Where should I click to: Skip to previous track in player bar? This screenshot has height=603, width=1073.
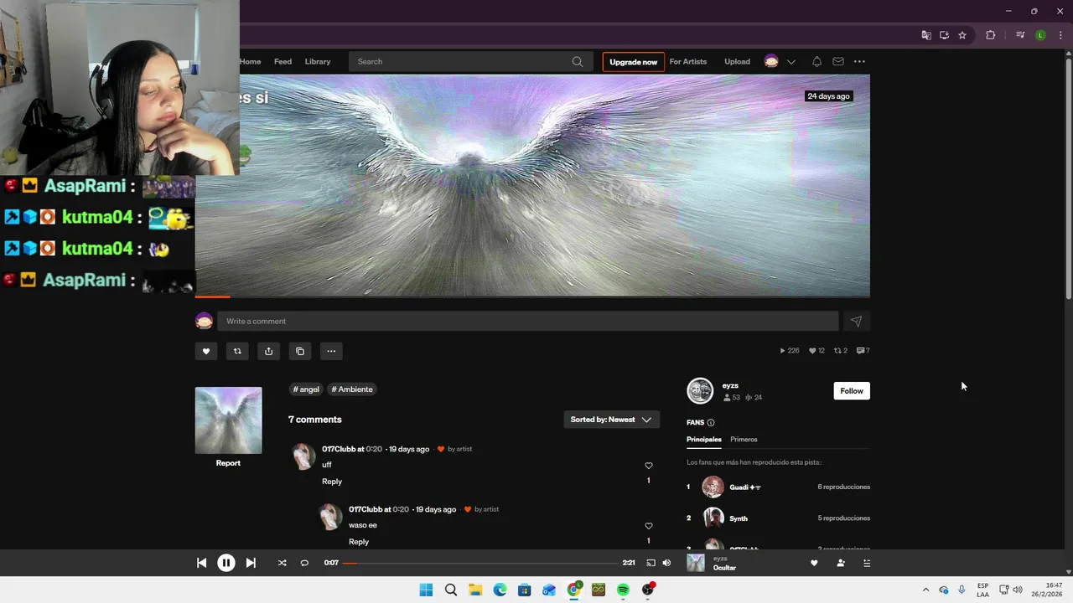click(201, 563)
